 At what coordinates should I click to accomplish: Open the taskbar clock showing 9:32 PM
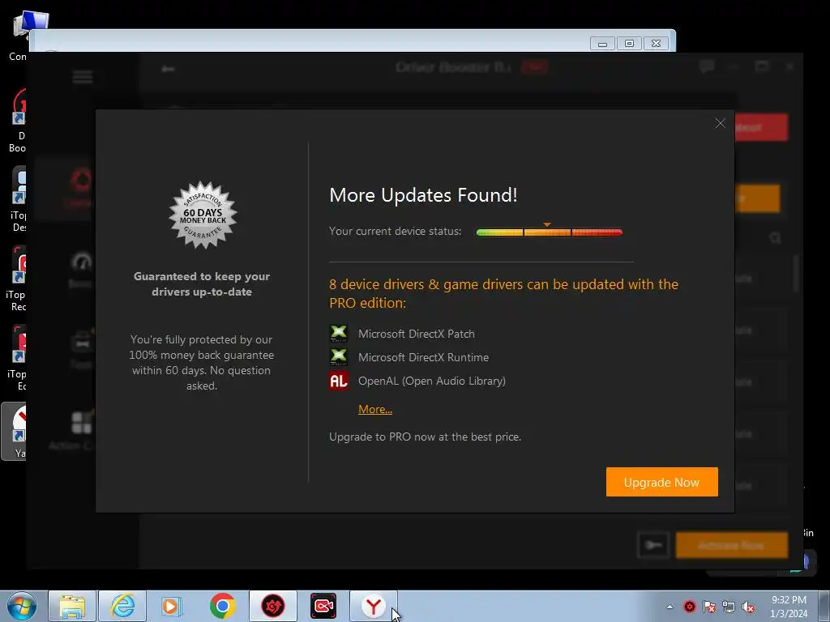click(x=789, y=607)
